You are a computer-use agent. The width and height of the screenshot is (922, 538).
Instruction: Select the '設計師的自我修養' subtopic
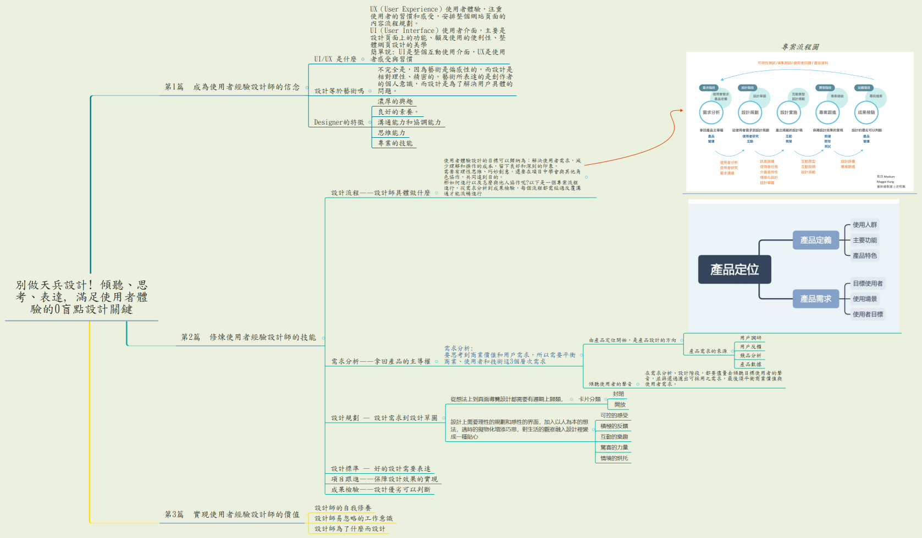343,508
